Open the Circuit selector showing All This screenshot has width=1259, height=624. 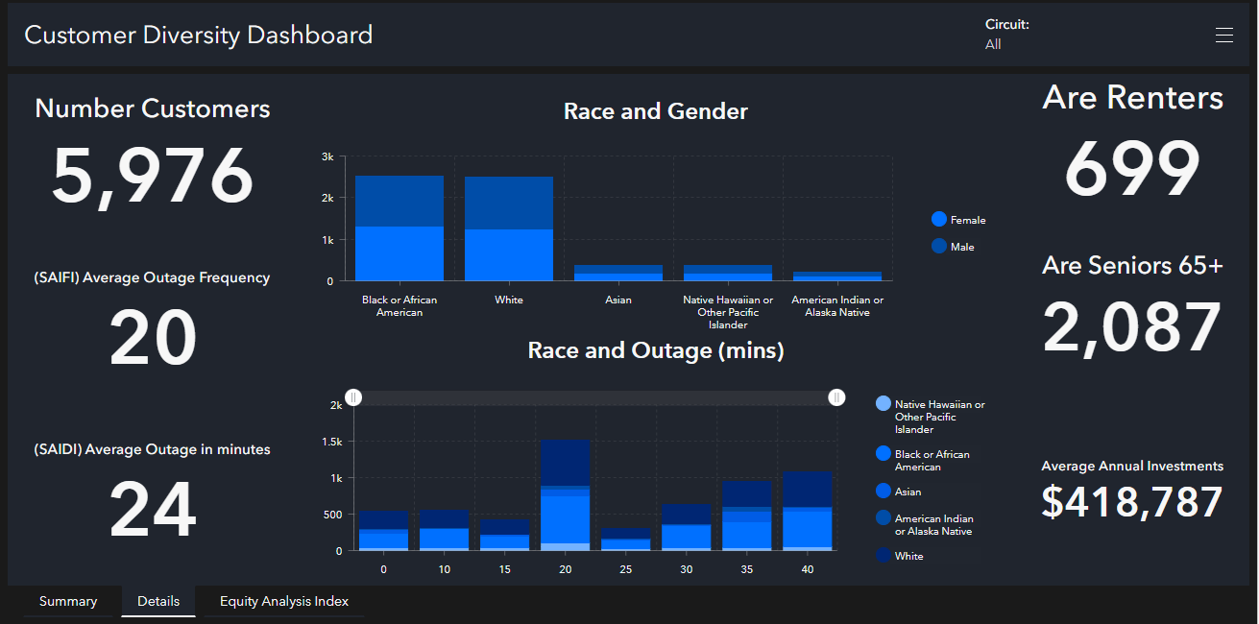[994, 43]
